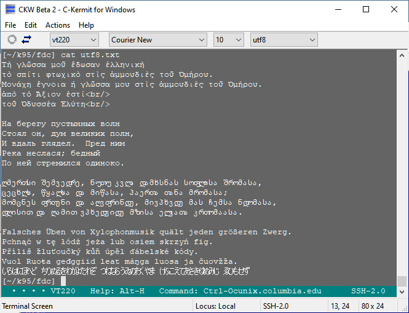Image resolution: width=409 pixels, height=313 pixels.
Task: Open the Courier New font dropdown
Action: pos(202,40)
